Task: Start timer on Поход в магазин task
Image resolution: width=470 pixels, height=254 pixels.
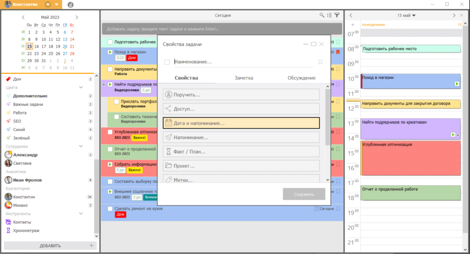Action: 110,52
